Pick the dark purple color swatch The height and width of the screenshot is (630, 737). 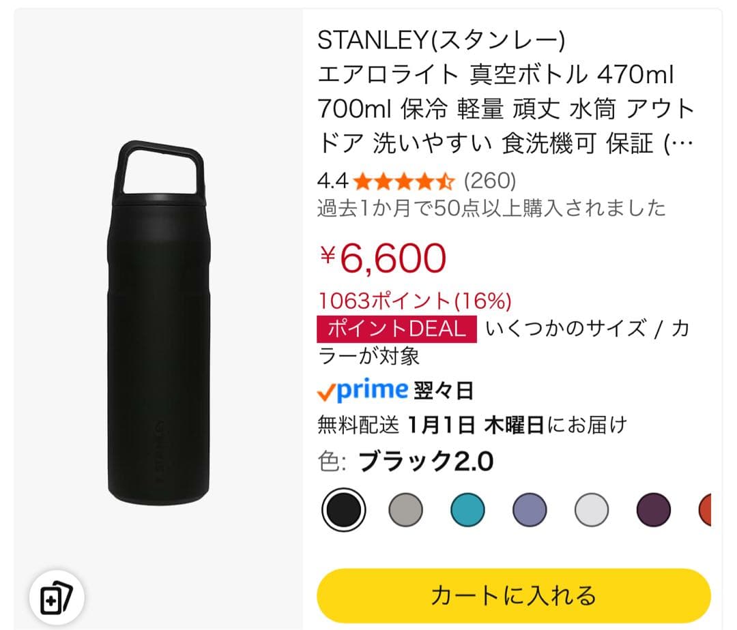pos(653,509)
